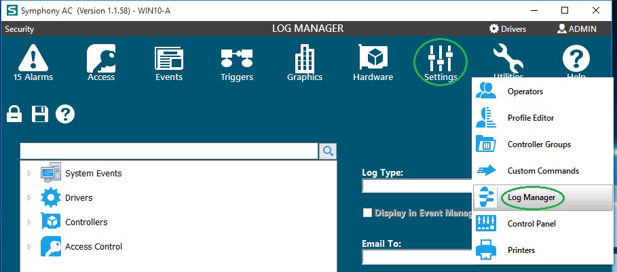
Task: Expand the Controllers tree node
Action: click(x=29, y=222)
